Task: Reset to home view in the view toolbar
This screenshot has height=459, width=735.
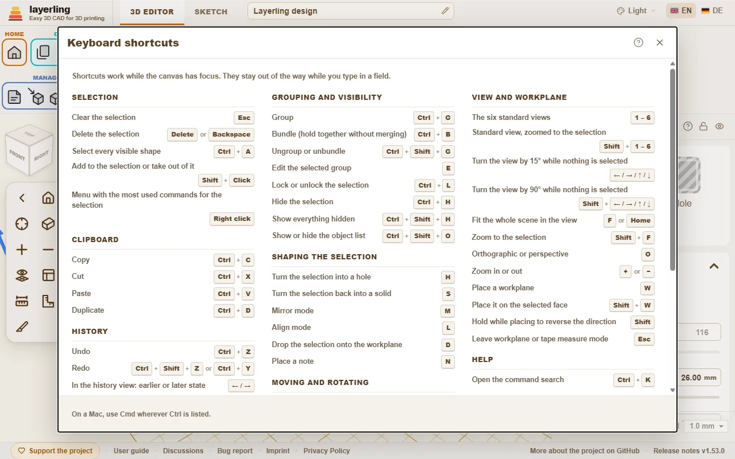Action: coord(48,198)
